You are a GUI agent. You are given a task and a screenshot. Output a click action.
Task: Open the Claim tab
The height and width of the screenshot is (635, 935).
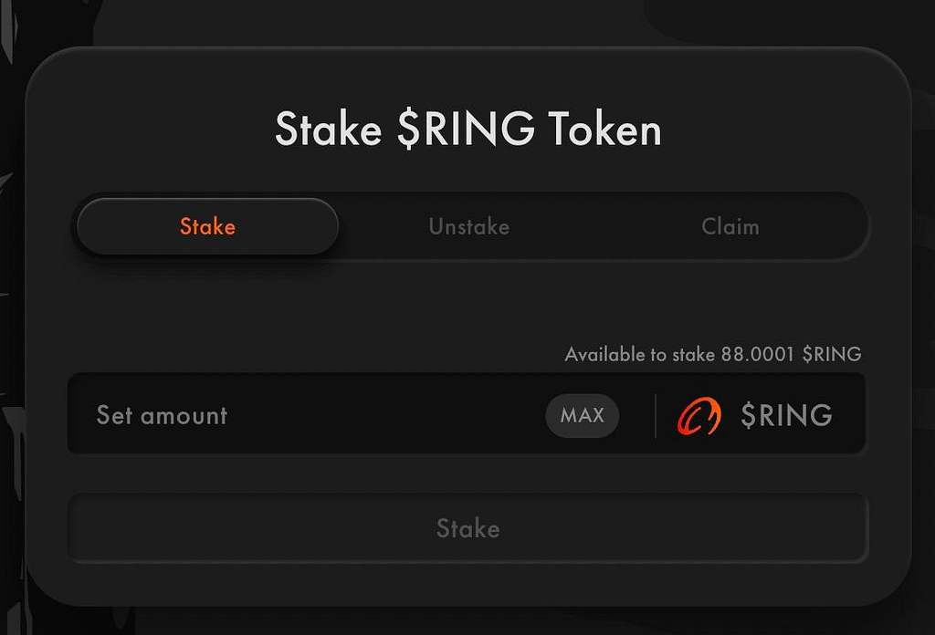click(x=730, y=226)
